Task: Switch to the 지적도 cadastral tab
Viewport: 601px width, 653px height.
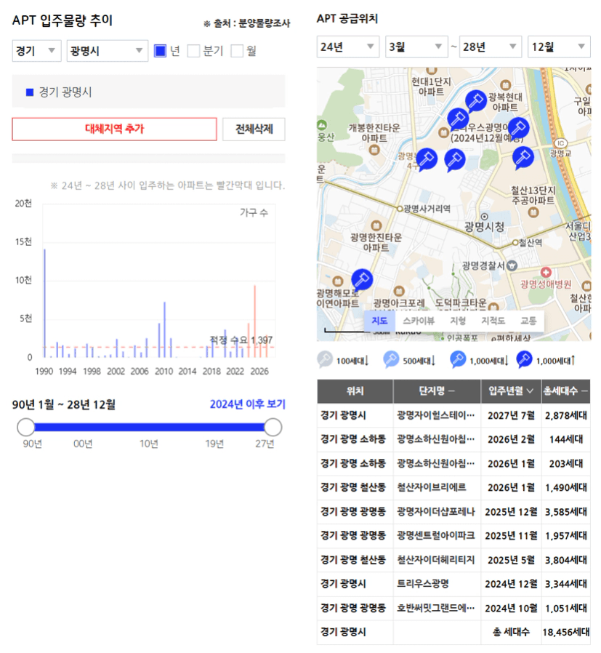Action: coord(493,321)
